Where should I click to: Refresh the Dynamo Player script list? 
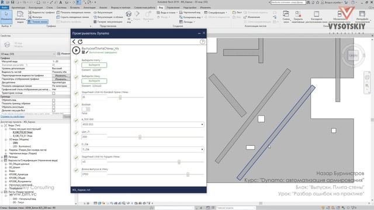(80, 41)
